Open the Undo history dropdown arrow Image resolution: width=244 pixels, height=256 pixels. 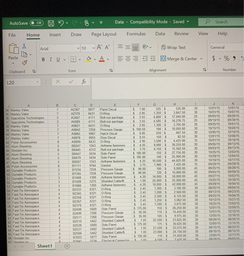point(67,23)
